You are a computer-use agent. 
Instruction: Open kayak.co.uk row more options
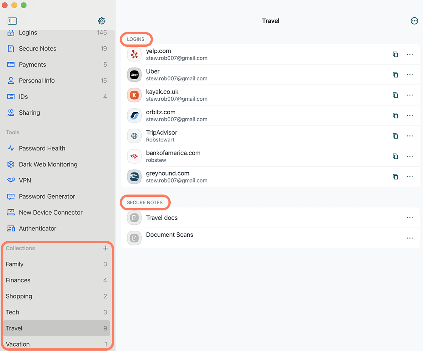[409, 95]
